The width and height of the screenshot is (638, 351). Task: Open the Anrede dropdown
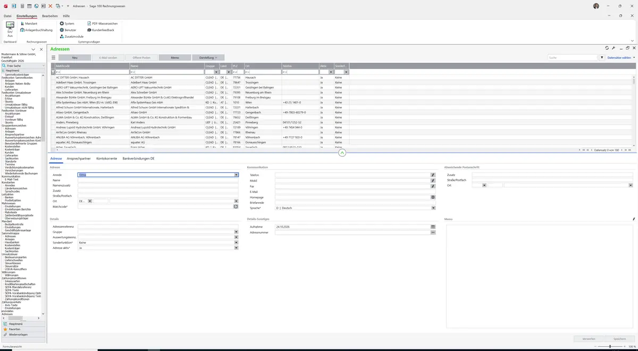pos(236,175)
